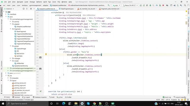
Task: Open the Terminal tool window
Action: tap(16, 97)
